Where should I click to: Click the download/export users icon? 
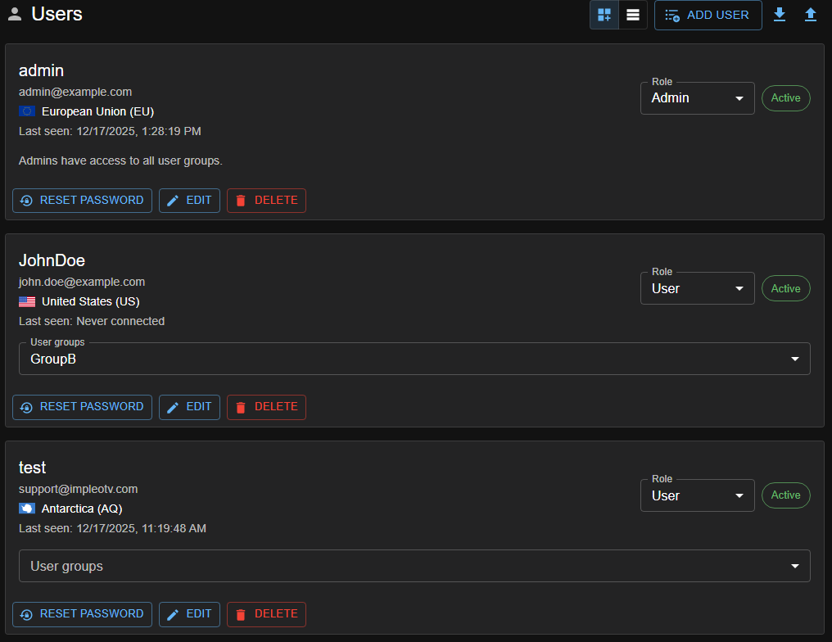[780, 14]
